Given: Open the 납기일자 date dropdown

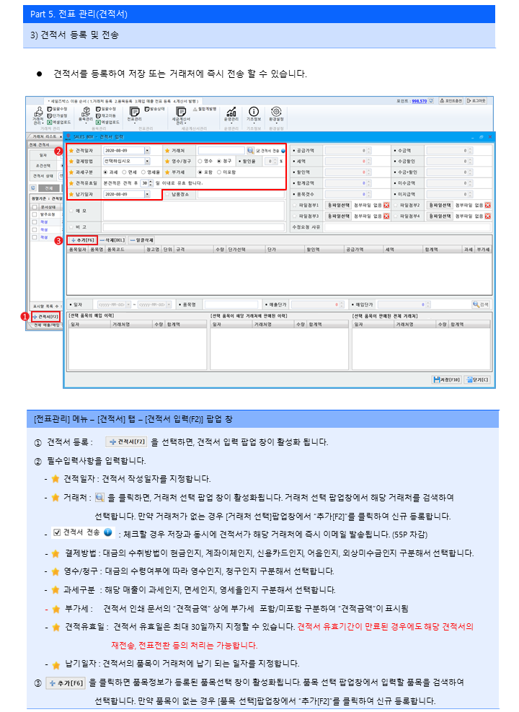Looking at the screenshot, I should [147, 194].
